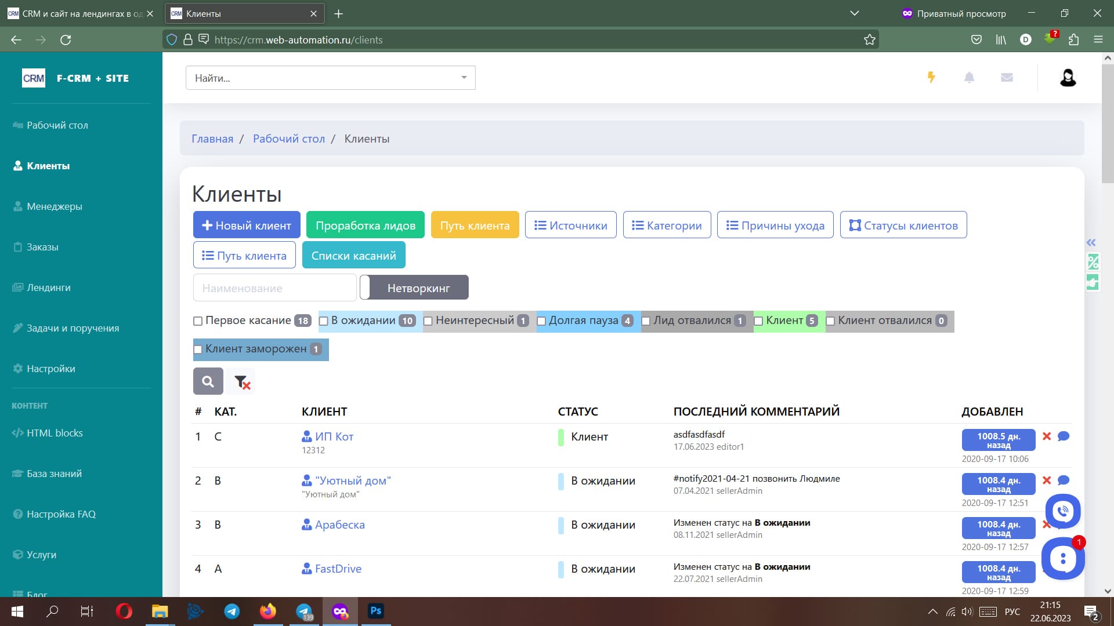Open comment bubble for Уютный дом row
Image resolution: width=1114 pixels, height=626 pixels.
click(x=1064, y=481)
